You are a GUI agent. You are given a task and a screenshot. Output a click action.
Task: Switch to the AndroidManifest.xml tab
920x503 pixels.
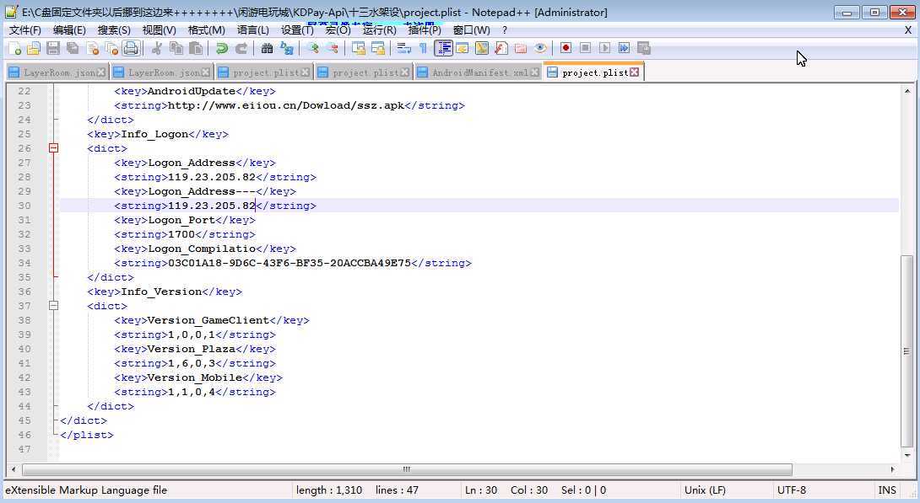click(x=479, y=72)
